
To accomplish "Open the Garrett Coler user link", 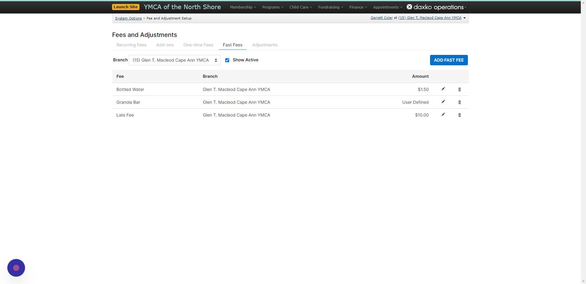I will pos(382,18).
